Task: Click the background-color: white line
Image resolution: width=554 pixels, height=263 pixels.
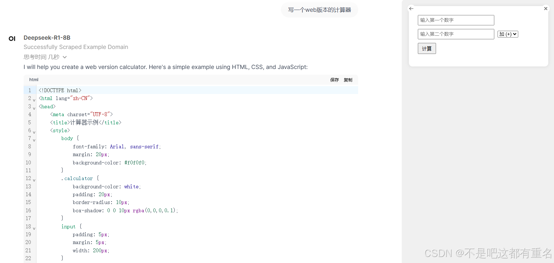Action: (x=107, y=187)
